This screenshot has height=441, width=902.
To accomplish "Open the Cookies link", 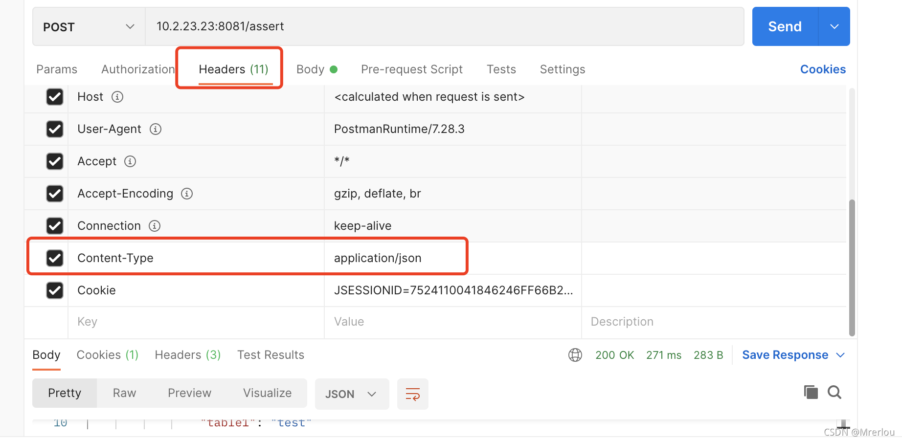I will point(823,69).
